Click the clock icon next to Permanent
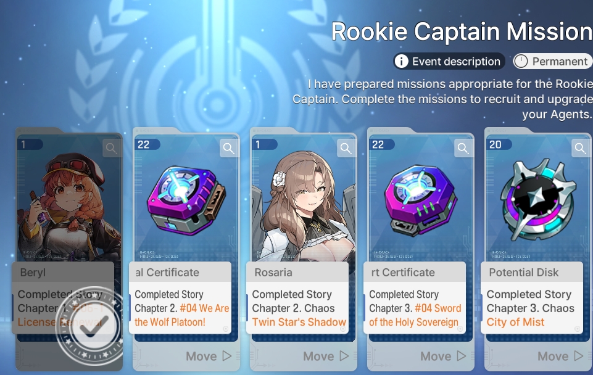593x375 pixels. point(521,61)
